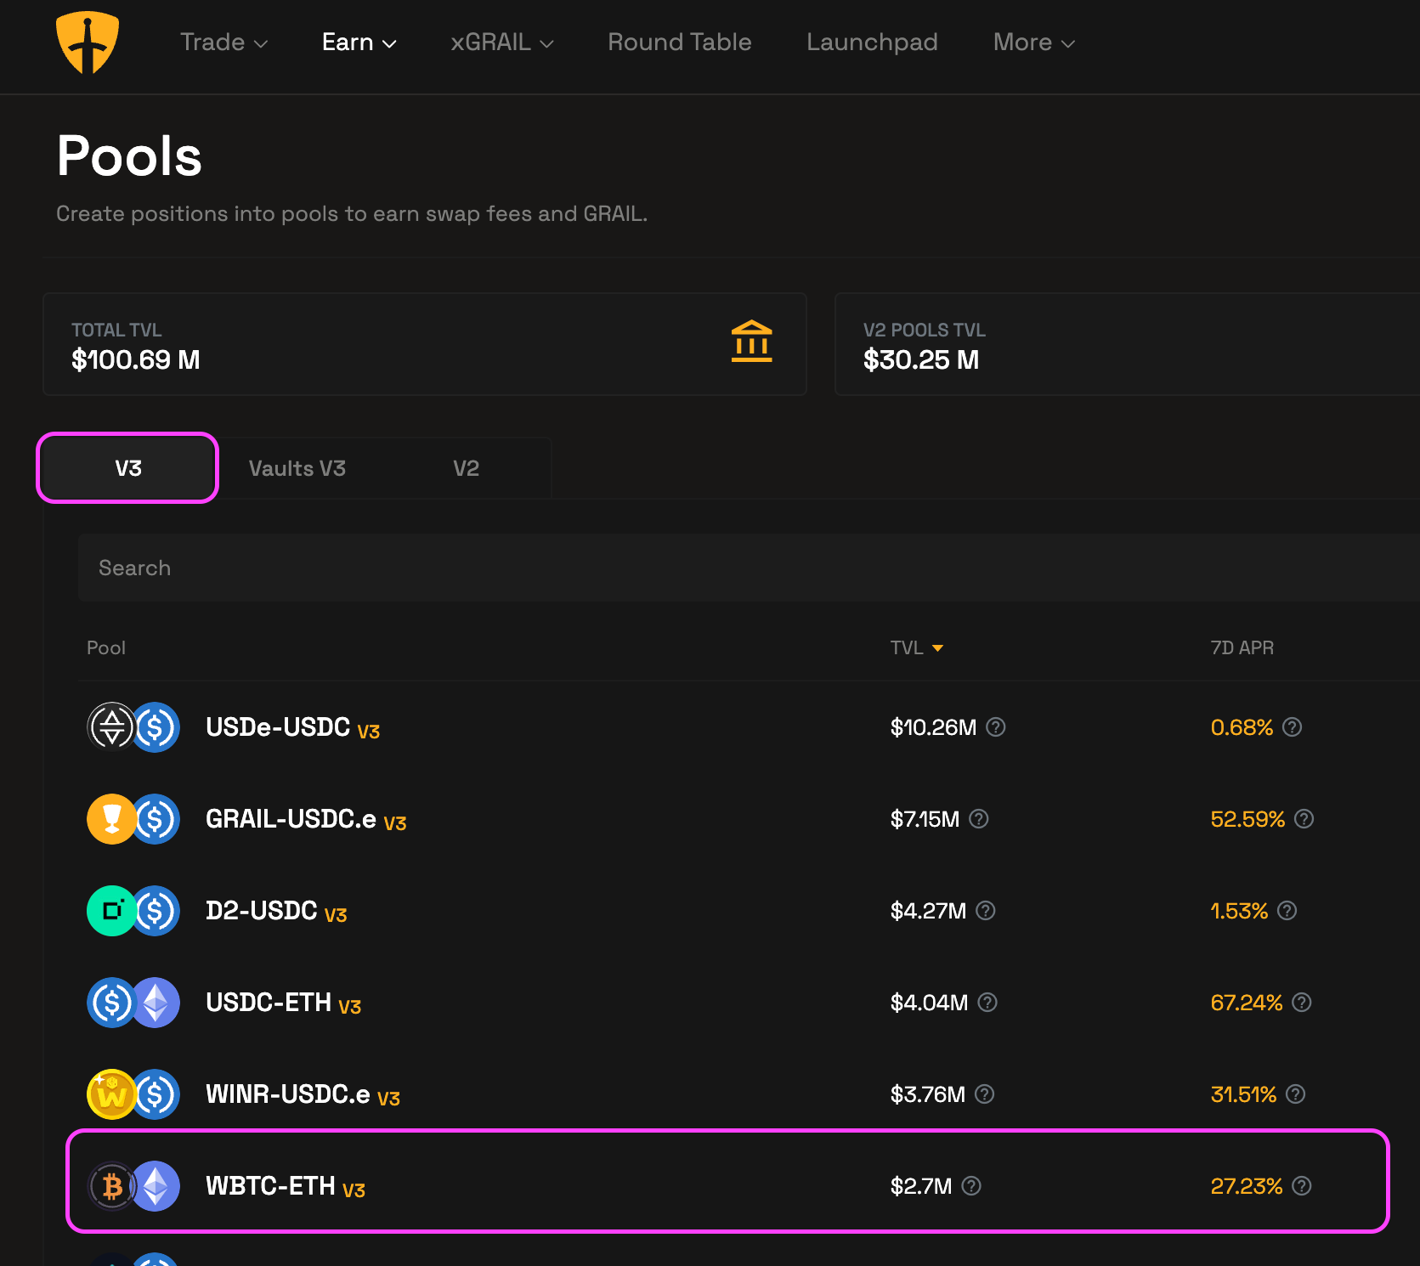The image size is (1420, 1266).
Task: Click the GRAIL-USDC.e token pair icon
Action: (x=133, y=819)
